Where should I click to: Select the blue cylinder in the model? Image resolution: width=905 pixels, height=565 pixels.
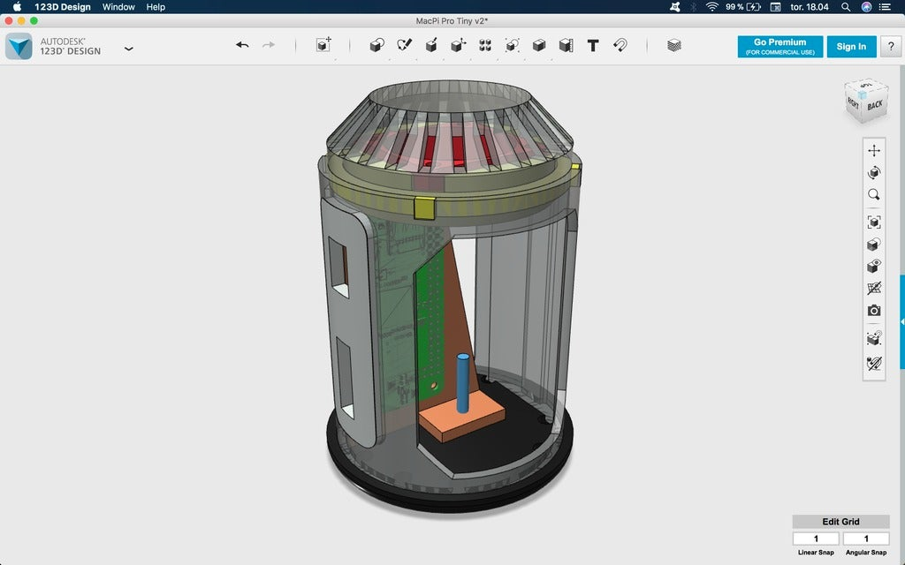click(x=463, y=383)
